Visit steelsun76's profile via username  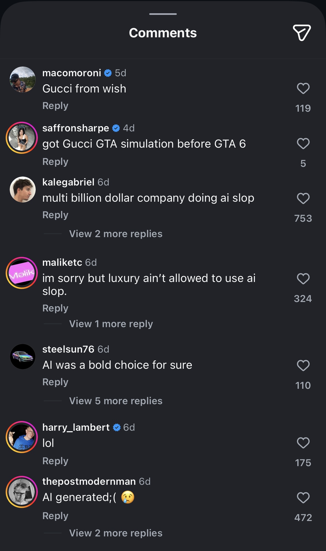(x=68, y=349)
